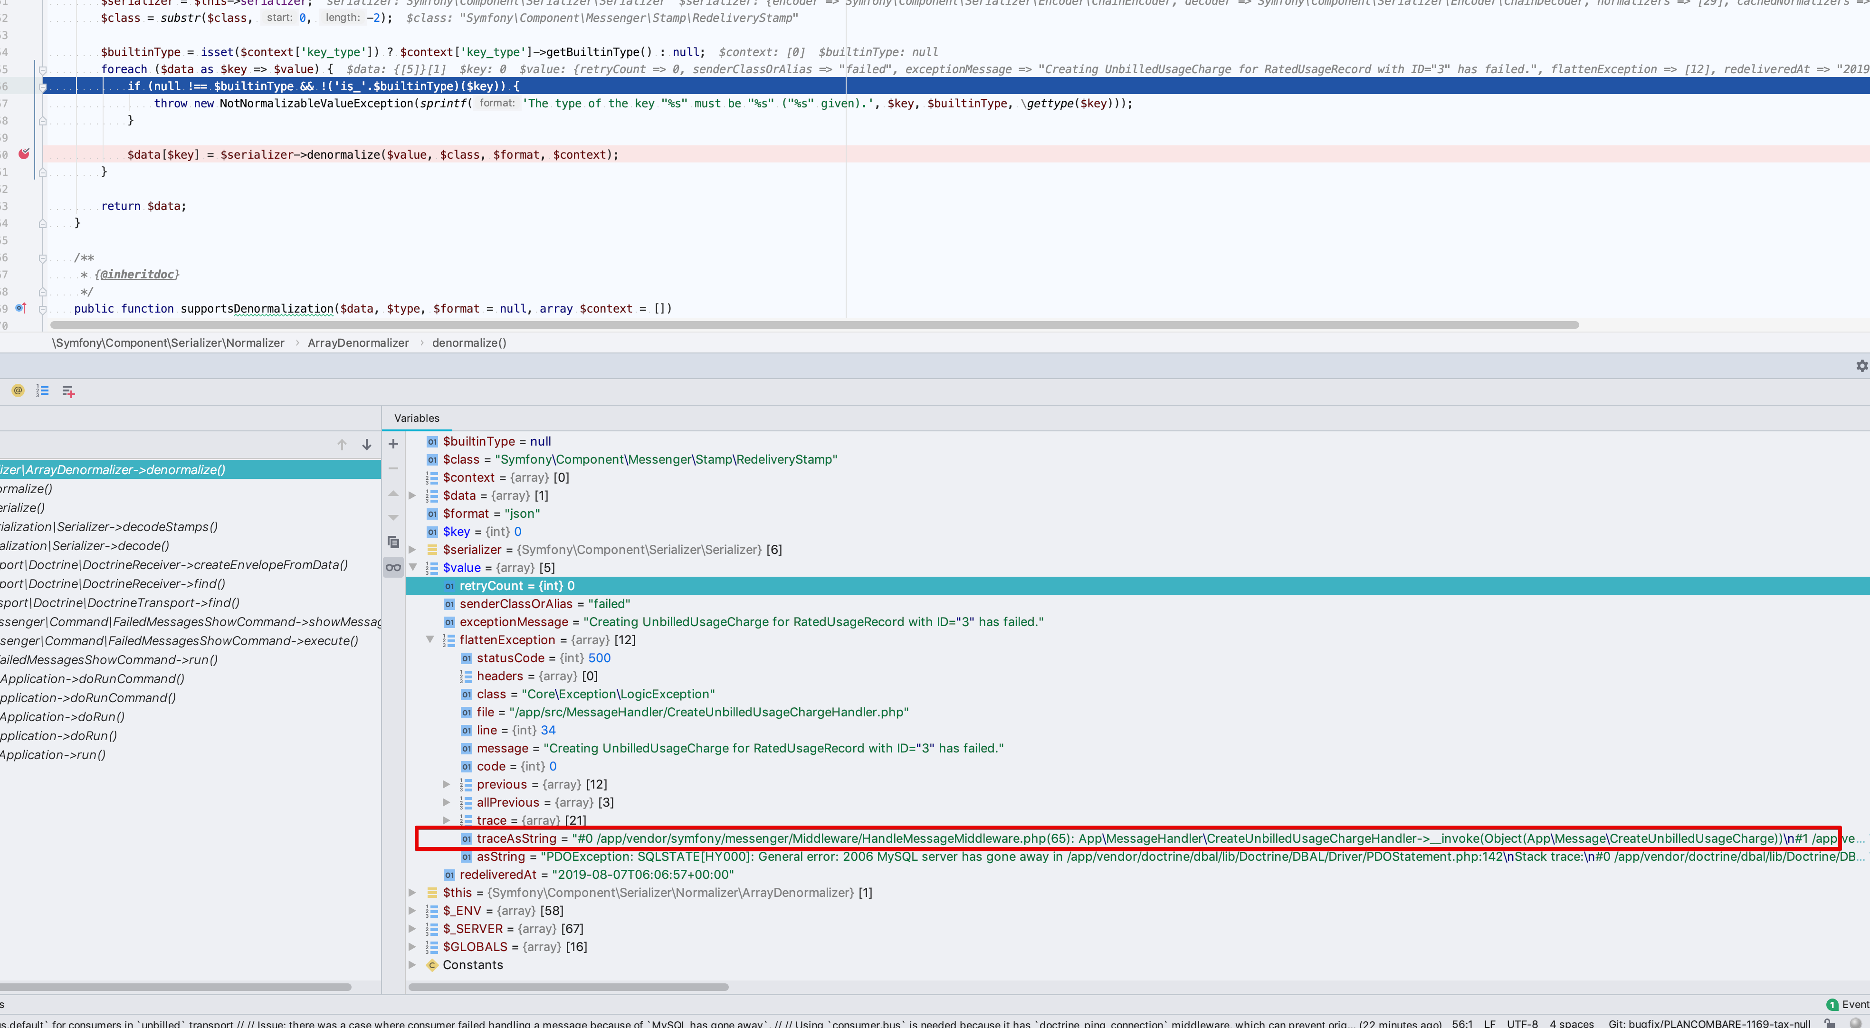The height and width of the screenshot is (1028, 1870).
Task: Open Event Log from status bar
Action: [1848, 1005]
